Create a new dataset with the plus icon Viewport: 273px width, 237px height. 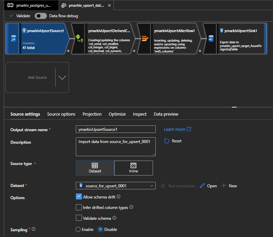[224, 186]
